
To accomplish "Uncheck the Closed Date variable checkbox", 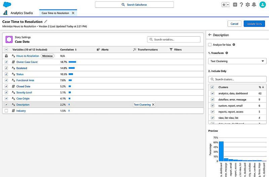I will coord(6,86).
